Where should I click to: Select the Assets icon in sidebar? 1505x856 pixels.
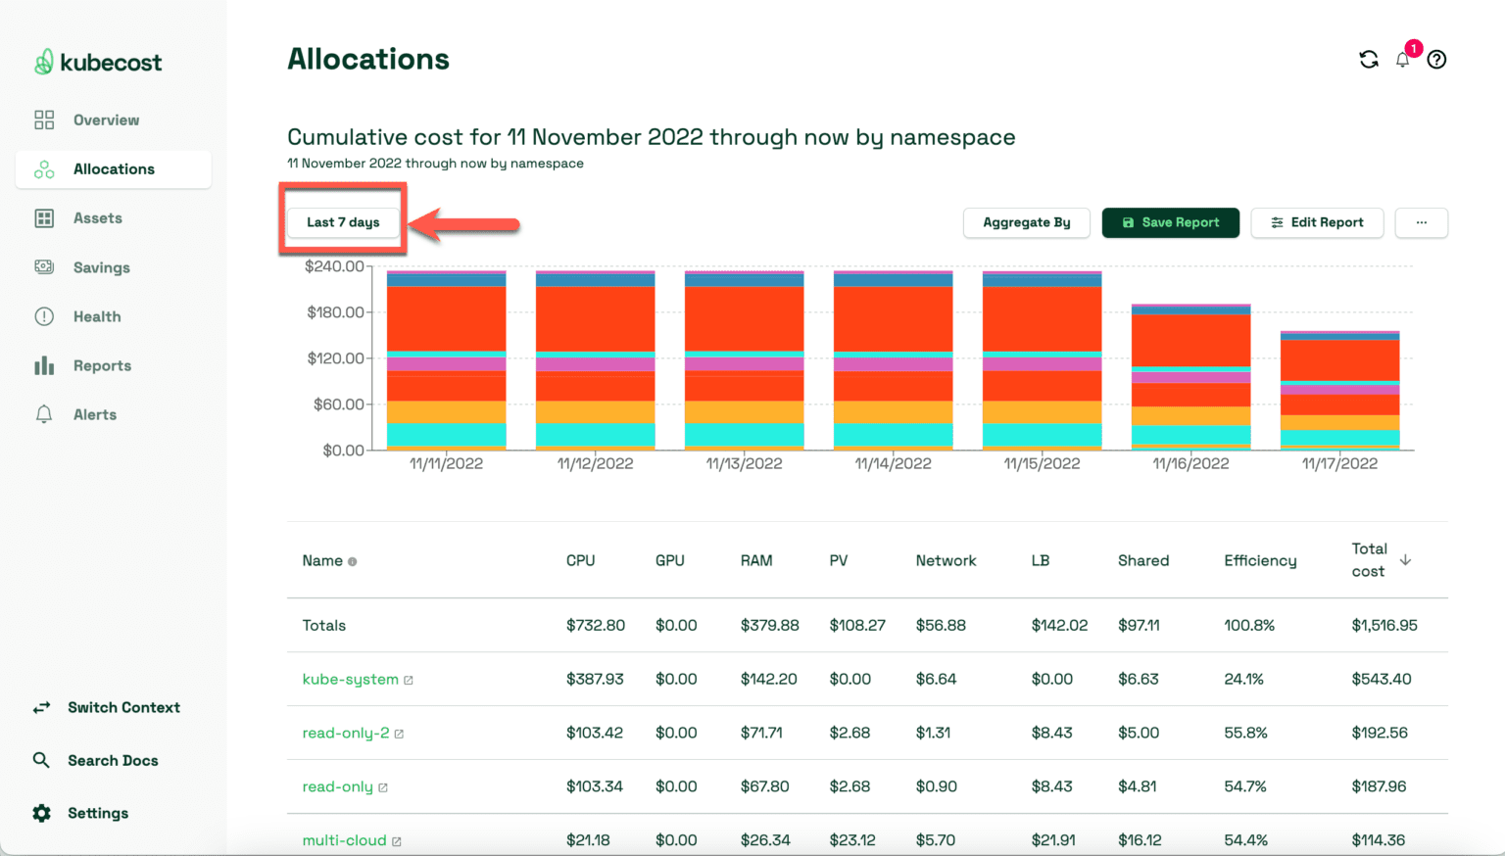pyautogui.click(x=44, y=217)
